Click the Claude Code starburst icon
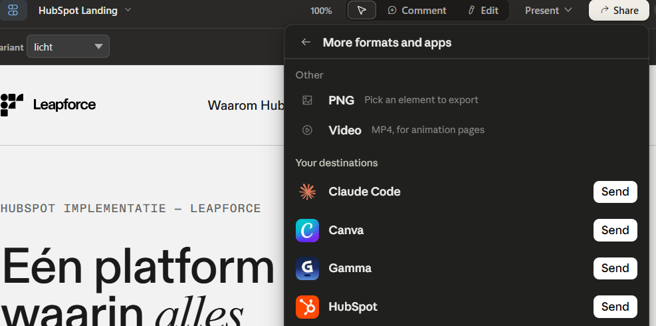Screen dimensions: 656x326 [308, 192]
